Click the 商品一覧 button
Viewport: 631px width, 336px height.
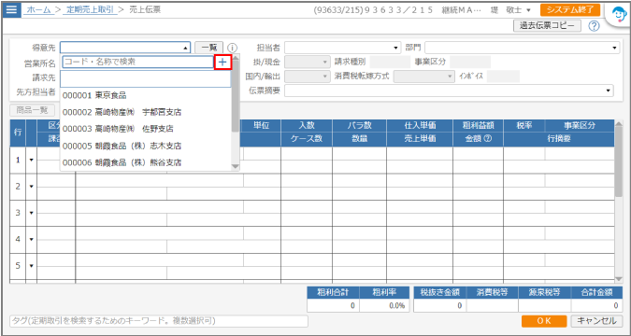[32, 110]
